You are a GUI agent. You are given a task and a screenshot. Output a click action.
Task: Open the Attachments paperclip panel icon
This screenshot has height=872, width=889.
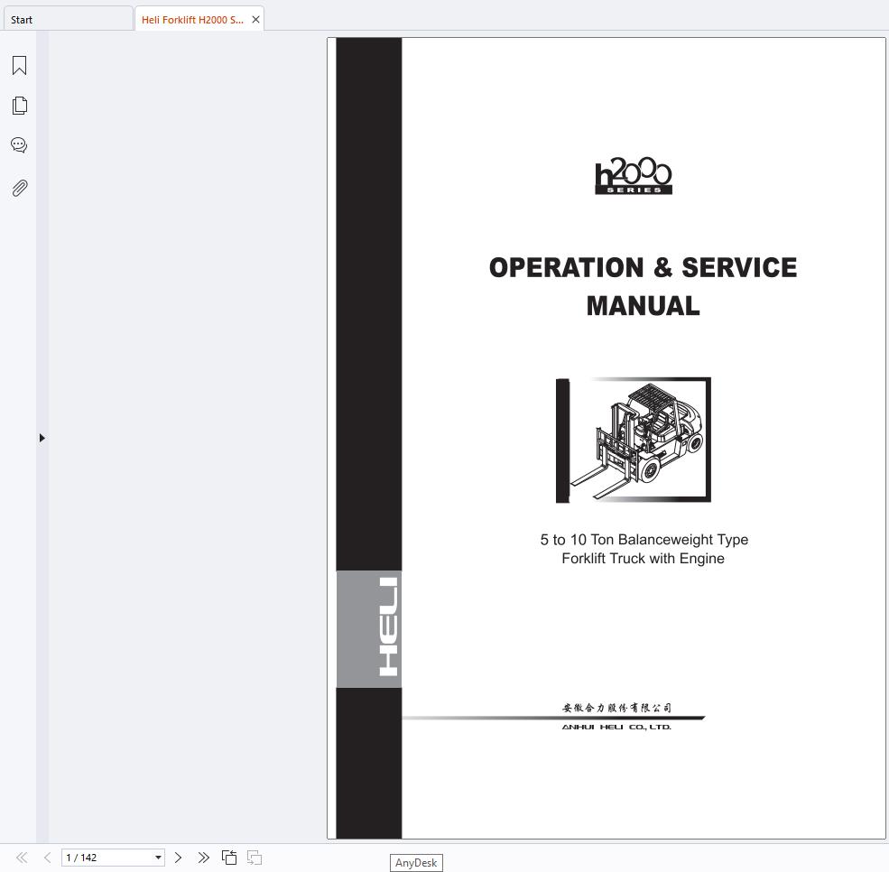pos(19,189)
